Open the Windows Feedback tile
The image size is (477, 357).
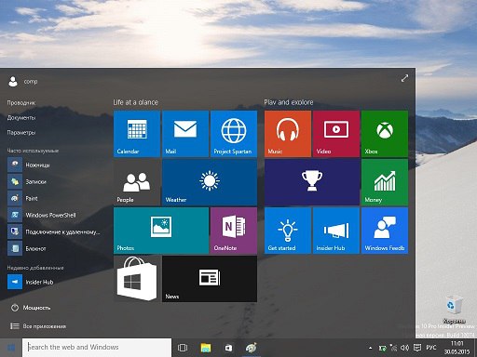(x=385, y=231)
